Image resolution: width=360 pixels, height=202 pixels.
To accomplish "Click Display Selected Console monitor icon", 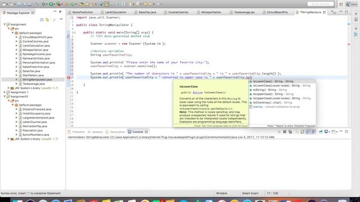I will coord(326,132).
